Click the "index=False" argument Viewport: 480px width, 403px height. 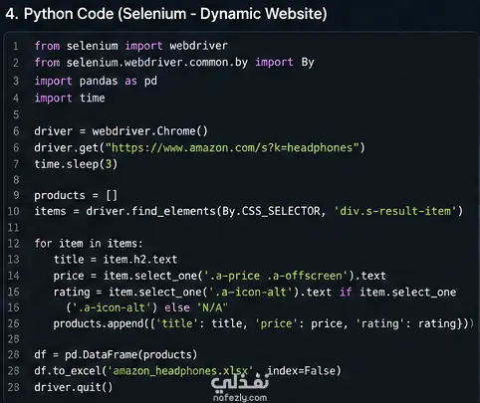click(301, 370)
